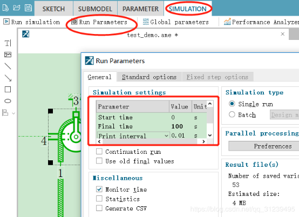Image resolution: width=299 pixels, height=217 pixels.
Task: Select the General tab in Run Parameters
Action: (99, 77)
